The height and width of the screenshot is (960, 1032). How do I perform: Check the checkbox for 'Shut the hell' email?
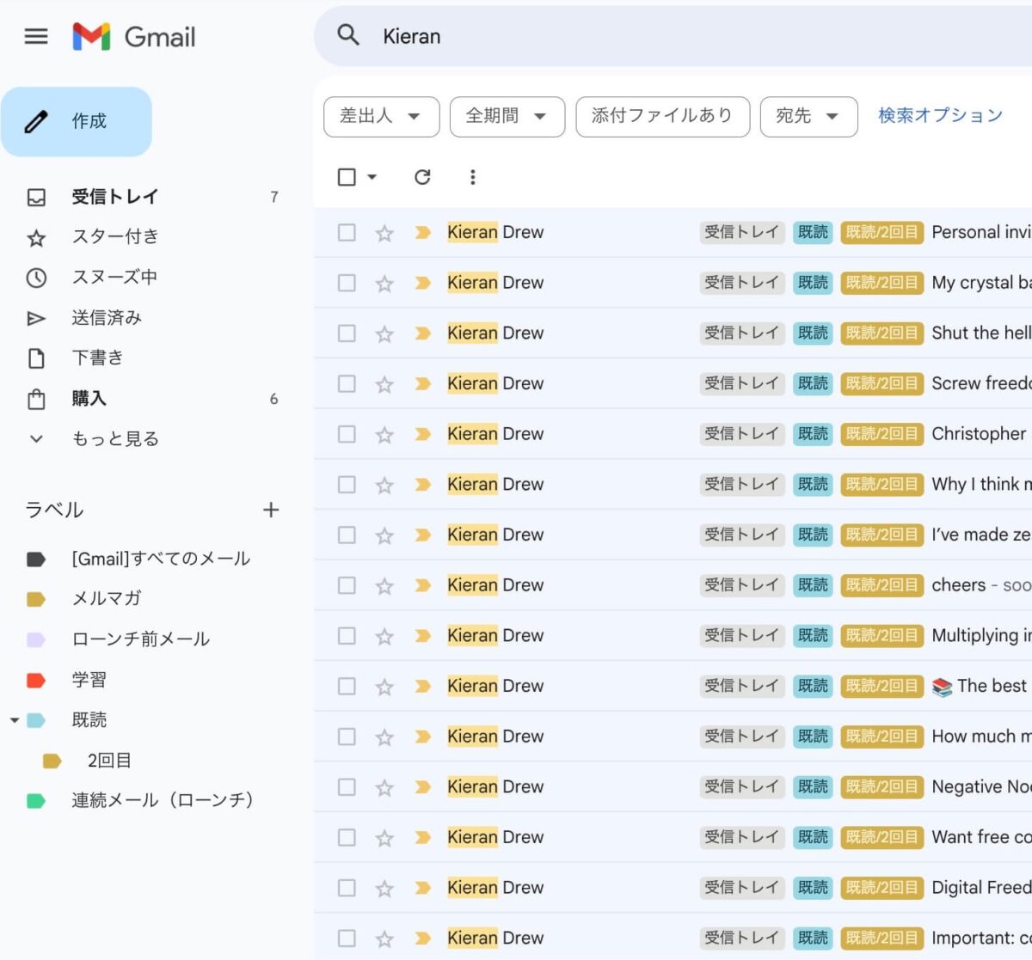(347, 333)
